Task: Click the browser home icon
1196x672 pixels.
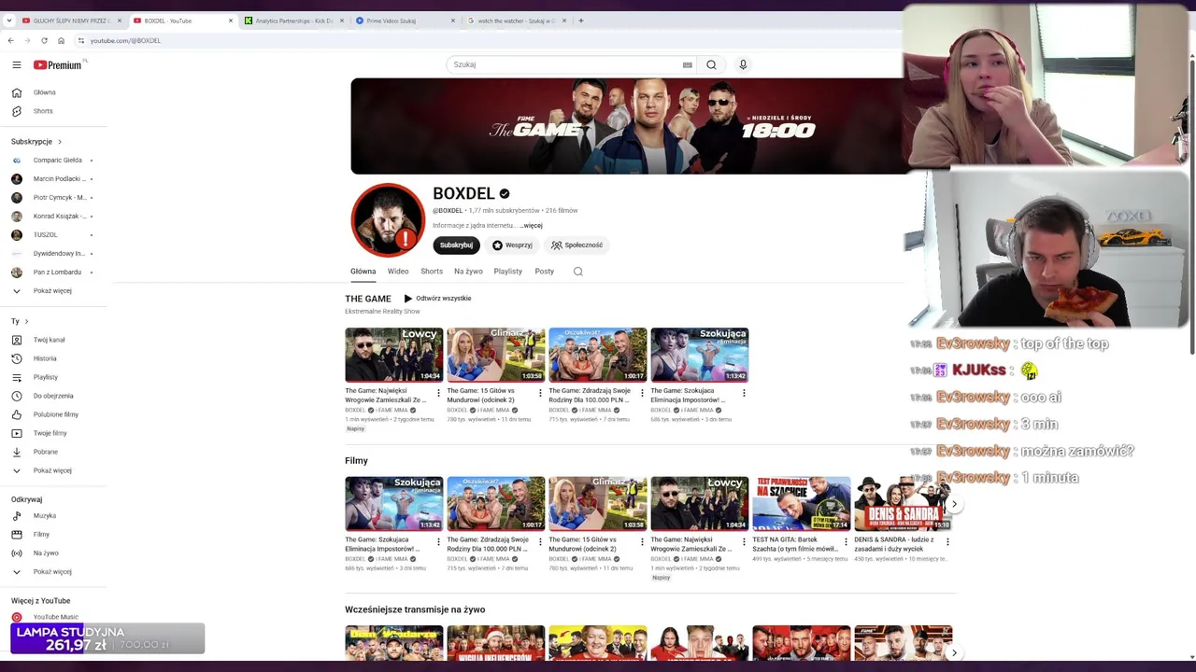Action: click(61, 40)
